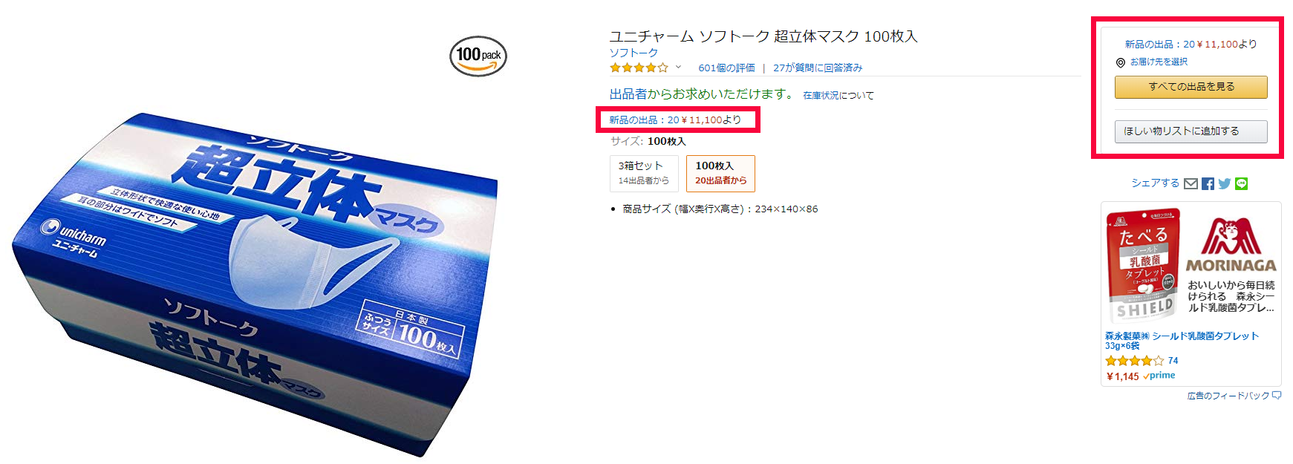Open お届け先を選択 delivery selector
Image resolution: width=1293 pixels, height=464 pixels.
tap(1159, 62)
